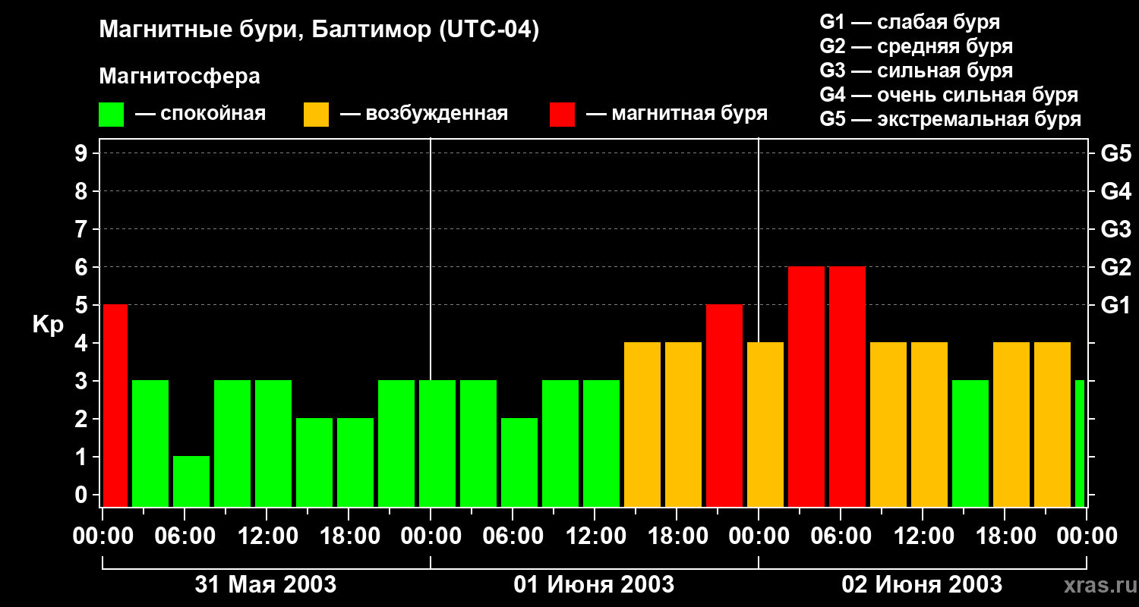The height and width of the screenshot is (607, 1139).
Task: Click the 'G3' label on the right axis
Action: 1115,229
